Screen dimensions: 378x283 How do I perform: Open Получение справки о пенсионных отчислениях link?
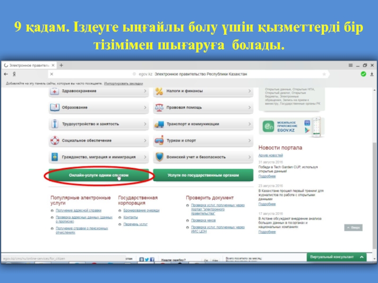82,230
